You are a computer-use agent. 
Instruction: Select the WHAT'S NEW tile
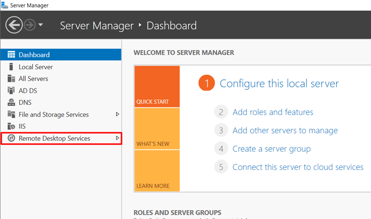pyautogui.click(x=157, y=129)
